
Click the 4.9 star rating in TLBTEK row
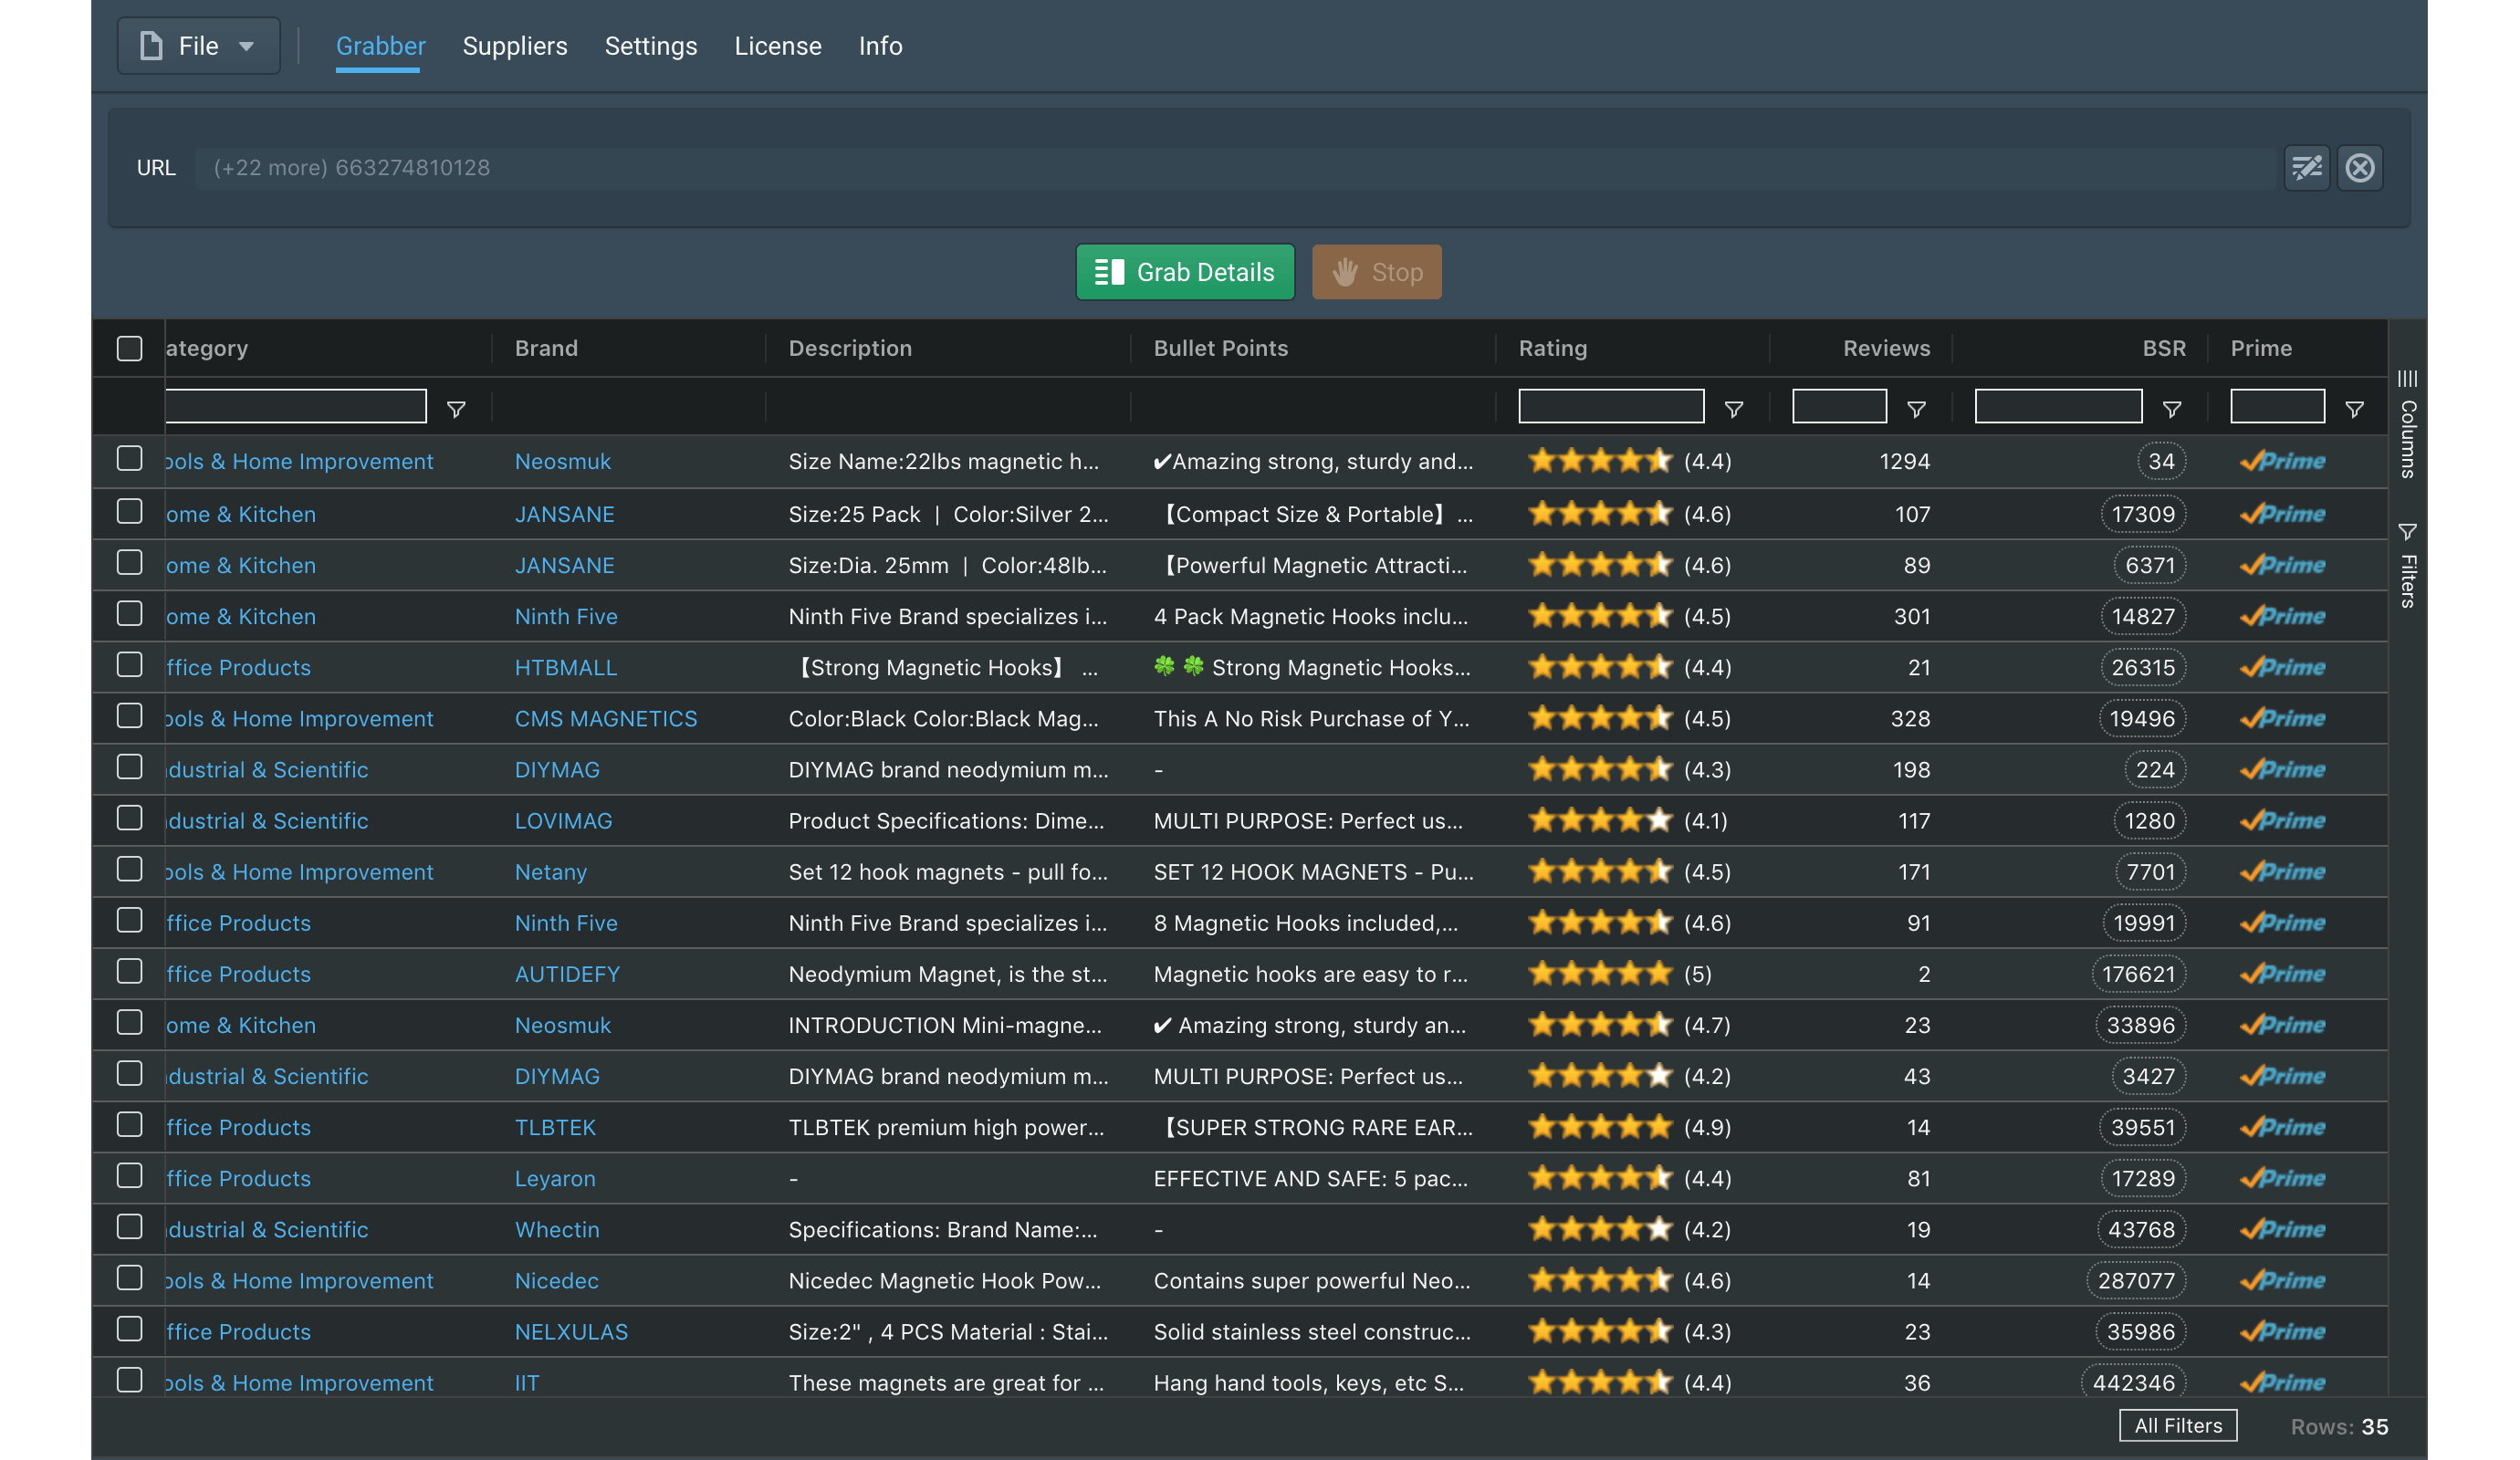coord(1628,1127)
